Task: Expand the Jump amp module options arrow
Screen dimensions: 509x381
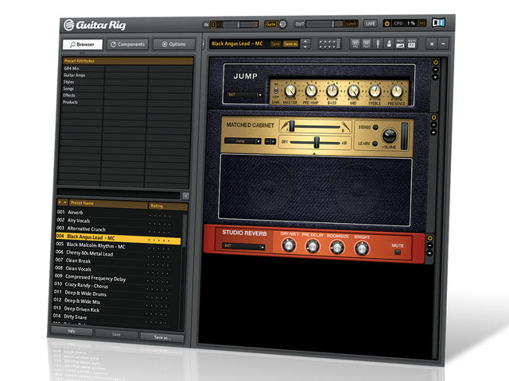Action: (x=435, y=77)
